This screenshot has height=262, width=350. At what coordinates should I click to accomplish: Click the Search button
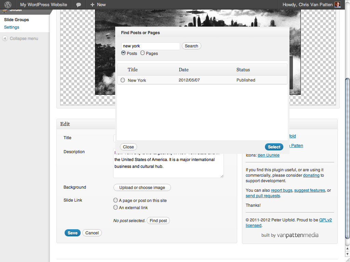tap(191, 46)
